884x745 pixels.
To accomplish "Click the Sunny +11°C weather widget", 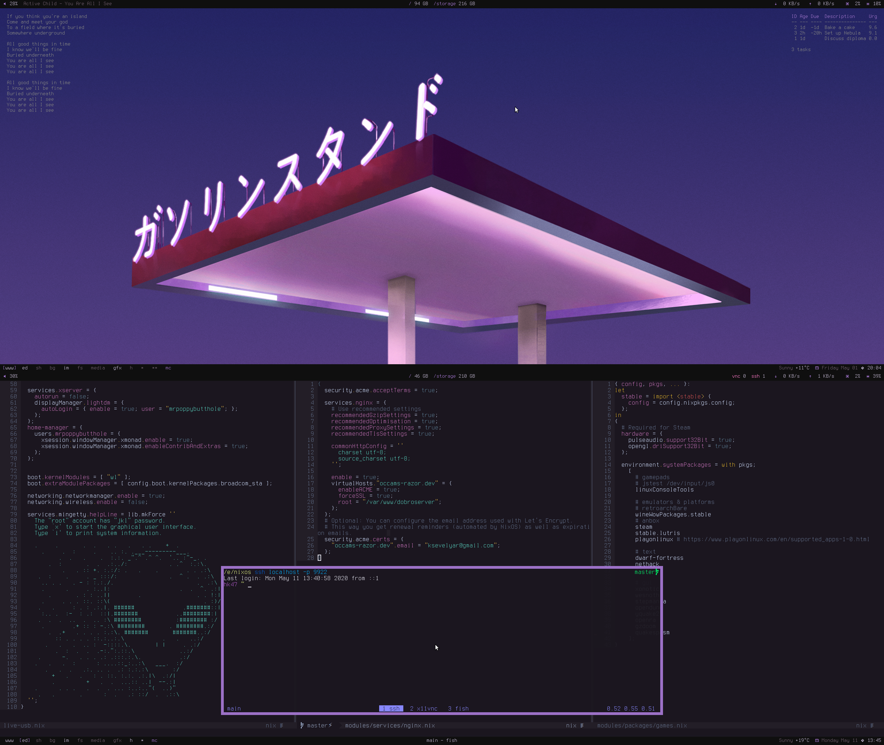I will point(794,368).
